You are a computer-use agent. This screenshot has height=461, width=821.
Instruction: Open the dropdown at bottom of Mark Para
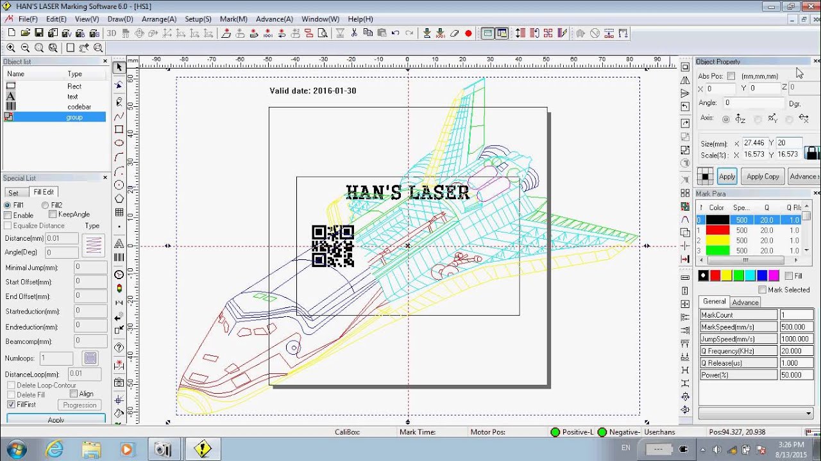coord(808,414)
